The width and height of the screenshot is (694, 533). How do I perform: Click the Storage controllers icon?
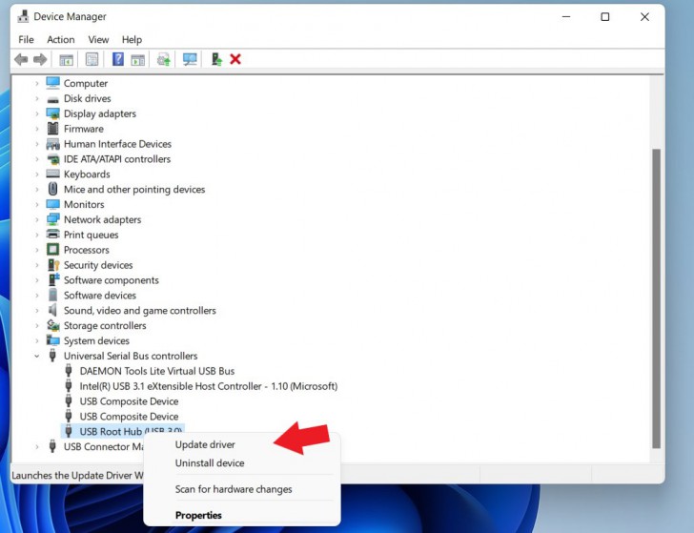tap(53, 325)
